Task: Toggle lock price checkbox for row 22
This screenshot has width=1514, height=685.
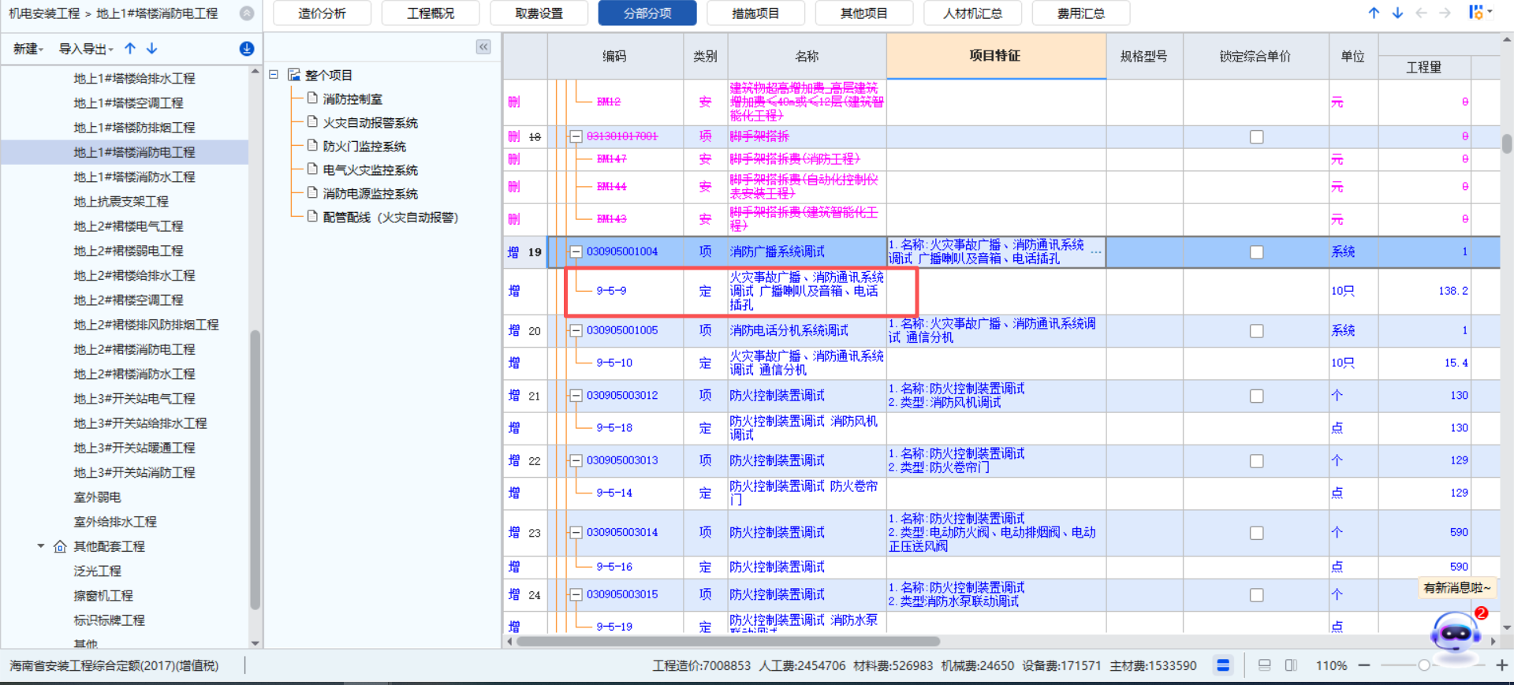Action: (1256, 461)
